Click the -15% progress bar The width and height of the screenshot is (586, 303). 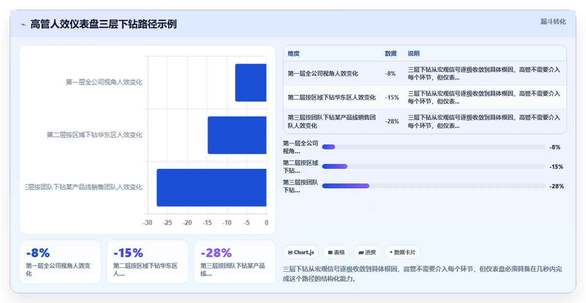434,166
